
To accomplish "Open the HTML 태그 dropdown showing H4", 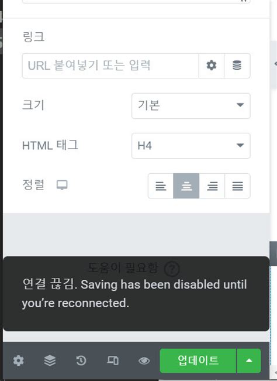I will [191, 146].
